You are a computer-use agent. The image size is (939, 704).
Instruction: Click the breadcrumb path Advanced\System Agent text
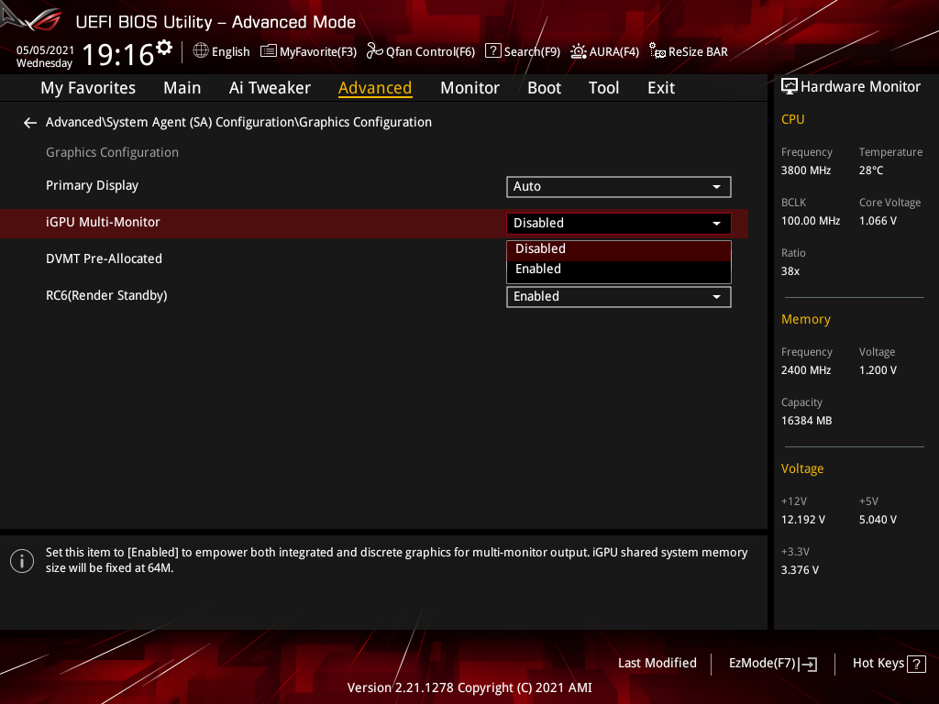tap(238, 122)
